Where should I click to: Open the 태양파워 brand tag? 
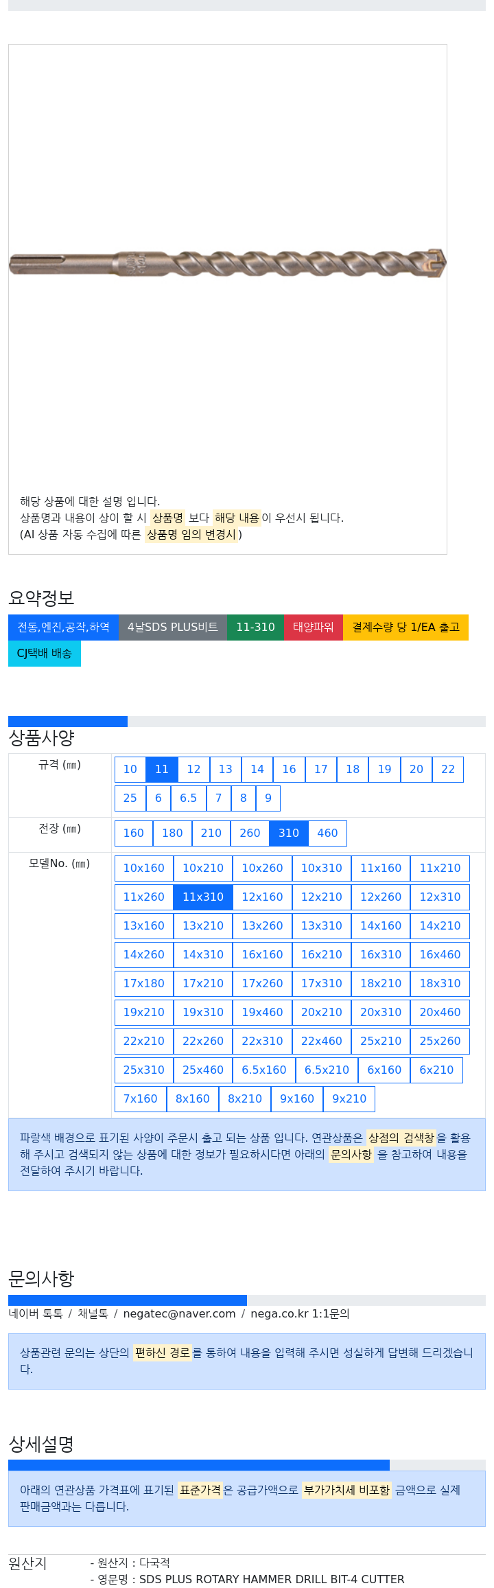click(314, 628)
